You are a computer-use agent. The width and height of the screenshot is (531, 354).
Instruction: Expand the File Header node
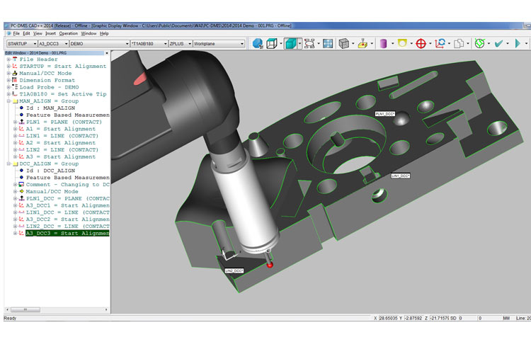click(x=8, y=59)
